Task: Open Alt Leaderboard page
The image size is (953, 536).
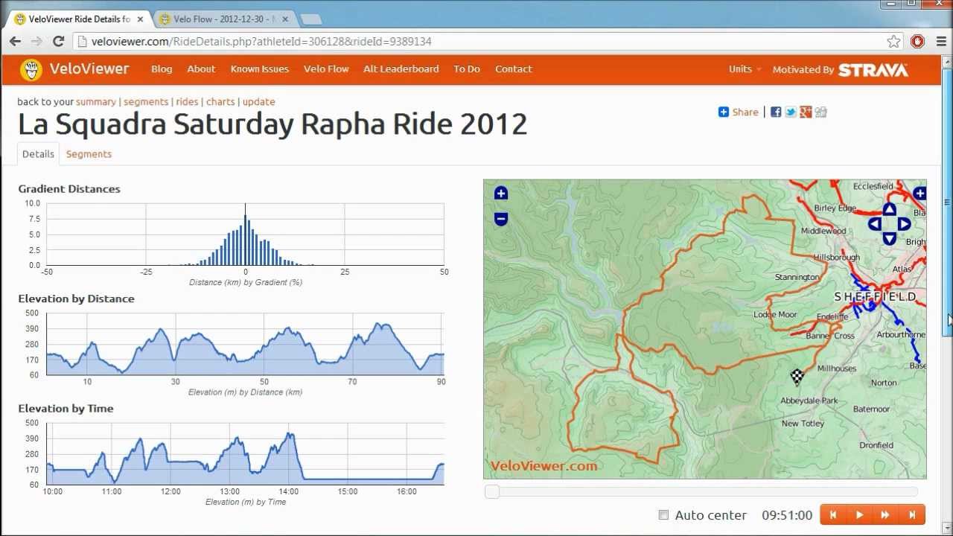Action: click(x=401, y=69)
